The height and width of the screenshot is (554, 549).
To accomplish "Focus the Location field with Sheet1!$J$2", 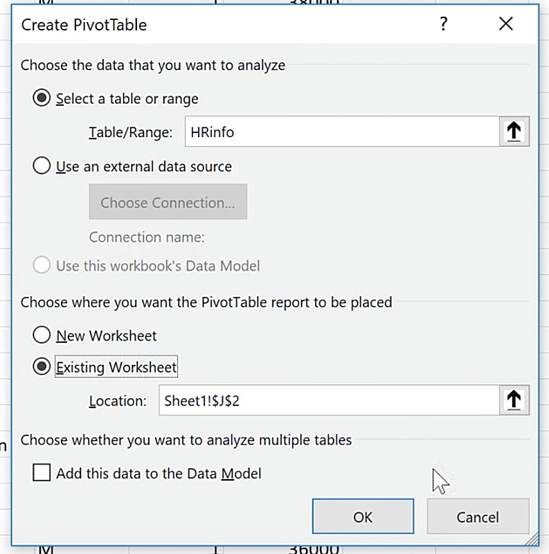I will pos(328,400).
